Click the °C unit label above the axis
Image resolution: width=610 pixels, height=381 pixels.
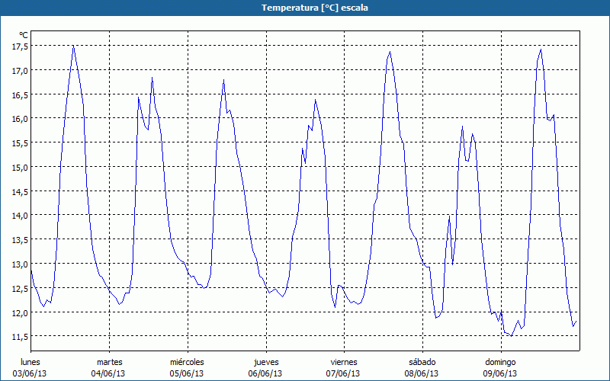23,35
